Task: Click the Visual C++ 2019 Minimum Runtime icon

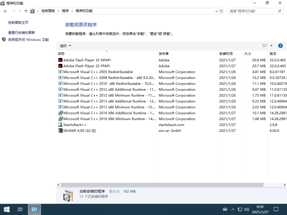Action: pos(61,119)
